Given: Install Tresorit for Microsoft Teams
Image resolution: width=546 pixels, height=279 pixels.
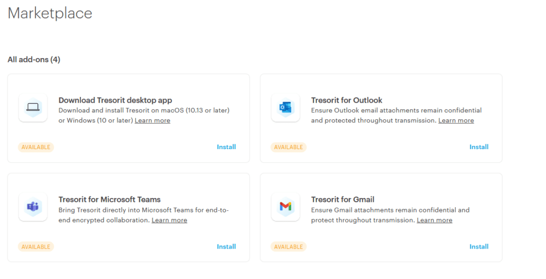Looking at the screenshot, I should pos(226,247).
